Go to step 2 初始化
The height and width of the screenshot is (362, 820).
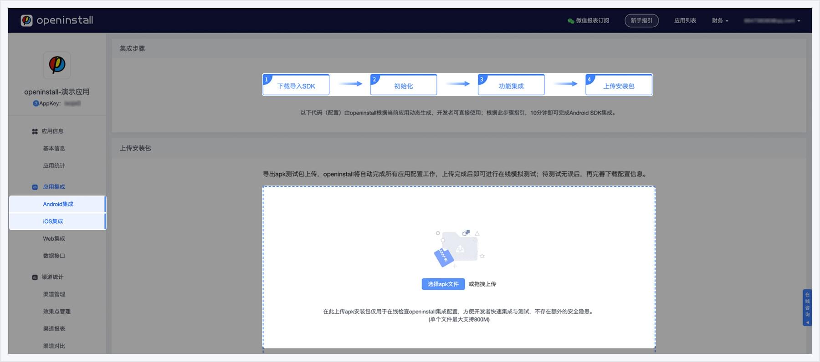point(404,85)
